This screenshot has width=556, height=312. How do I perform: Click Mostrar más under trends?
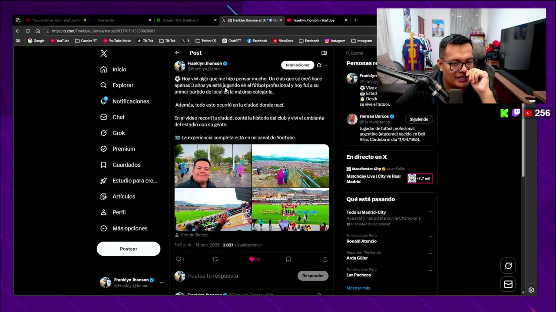tap(358, 288)
